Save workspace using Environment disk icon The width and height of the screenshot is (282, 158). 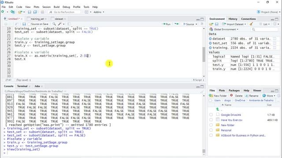coord(217,24)
